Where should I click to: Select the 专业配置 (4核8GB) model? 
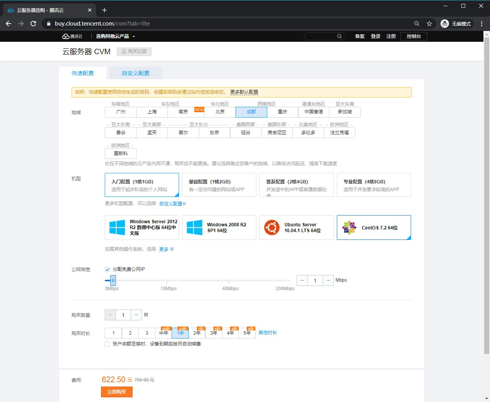point(374,185)
